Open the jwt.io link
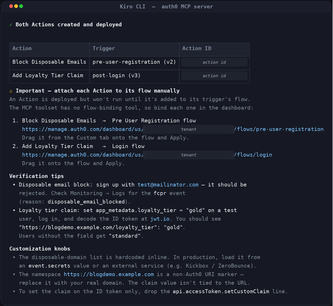333x306 pixels. pos(160,219)
